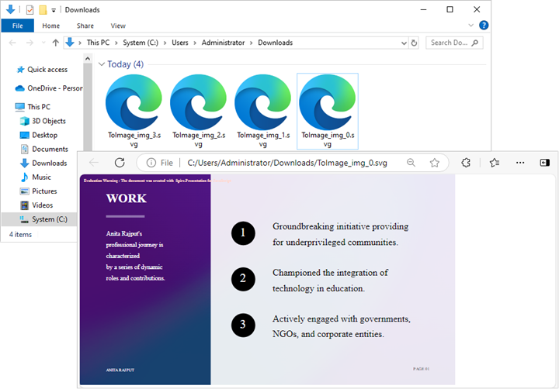Open Music in navigation pane
Image resolution: width=559 pixels, height=389 pixels.
coord(36,177)
